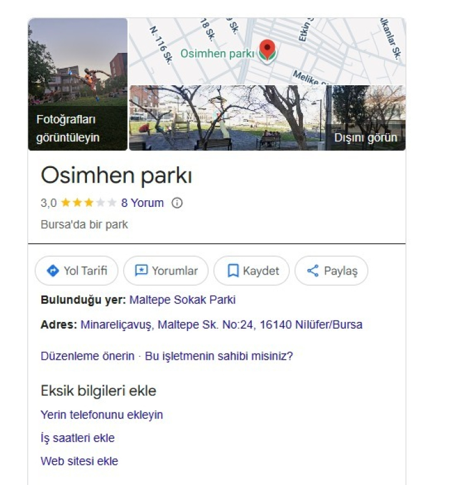Click the Osimhen parkı label on the map
The width and height of the screenshot is (456, 485).
pyautogui.click(x=216, y=54)
